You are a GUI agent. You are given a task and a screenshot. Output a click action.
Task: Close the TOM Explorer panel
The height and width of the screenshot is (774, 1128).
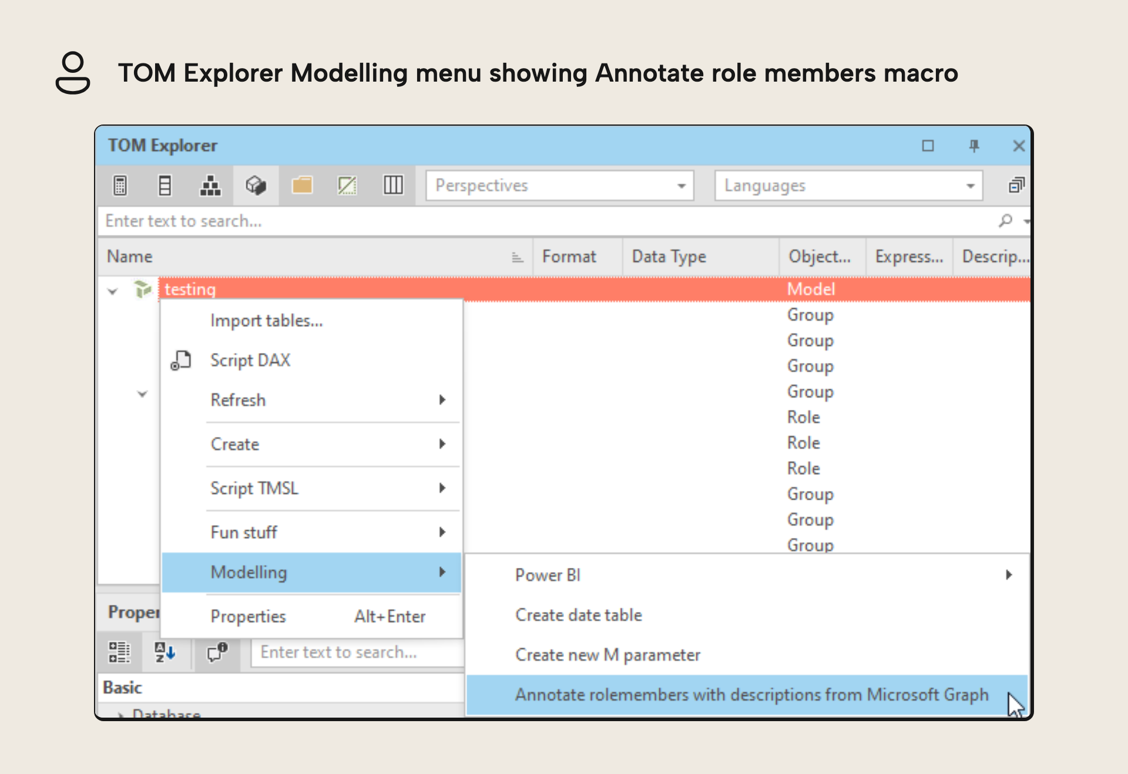click(x=1019, y=146)
